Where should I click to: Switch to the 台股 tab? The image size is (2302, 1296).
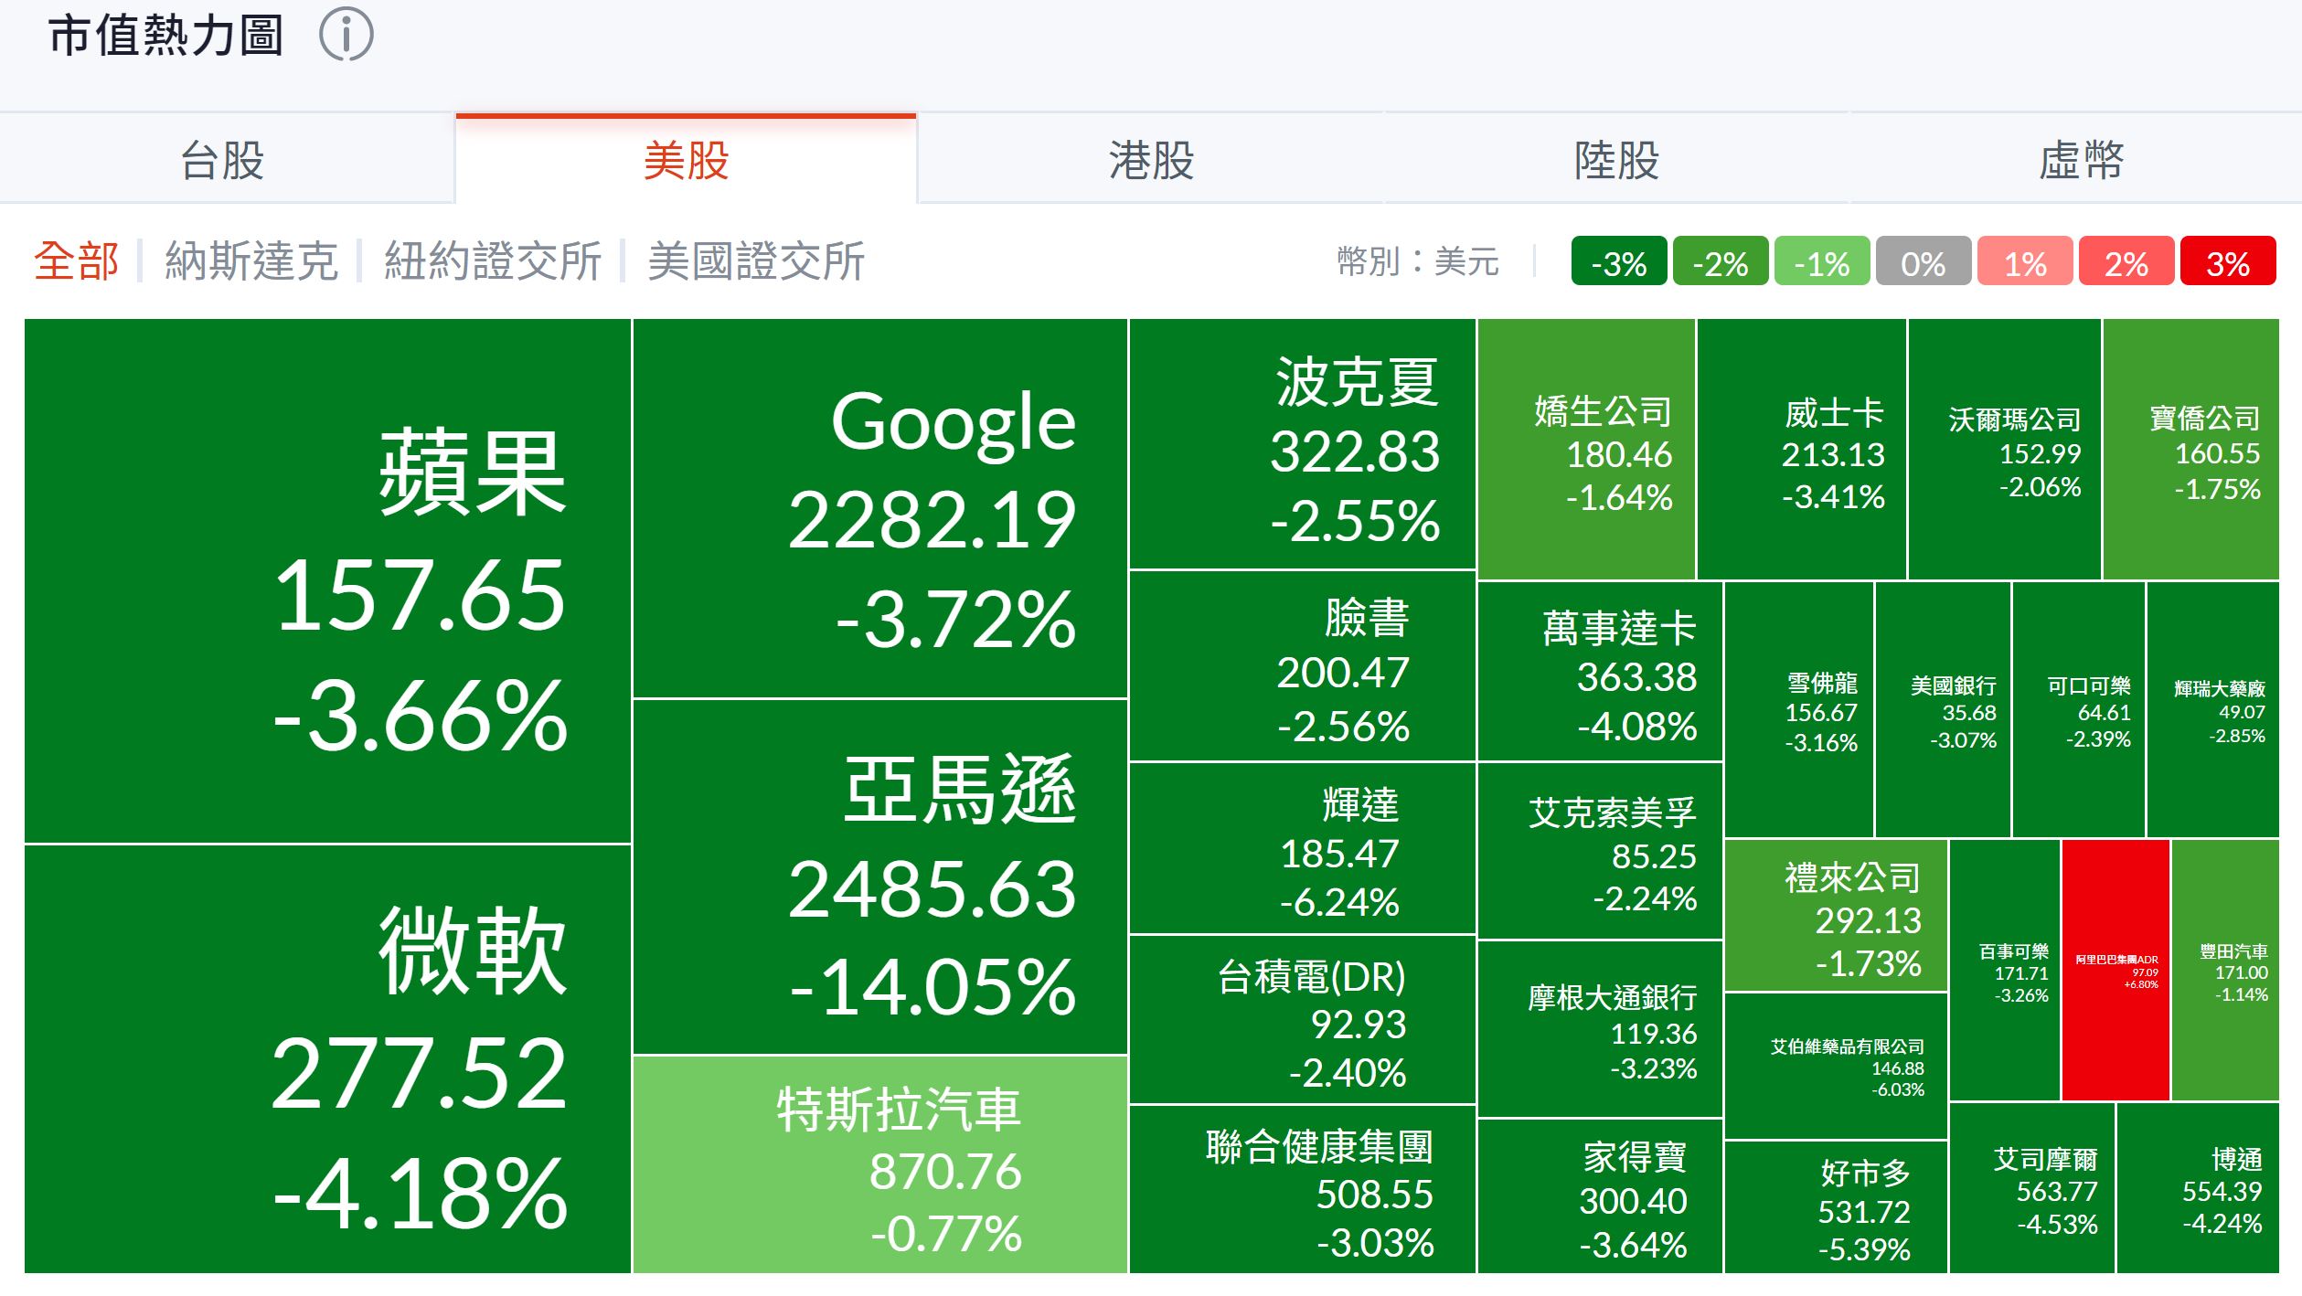tap(222, 161)
